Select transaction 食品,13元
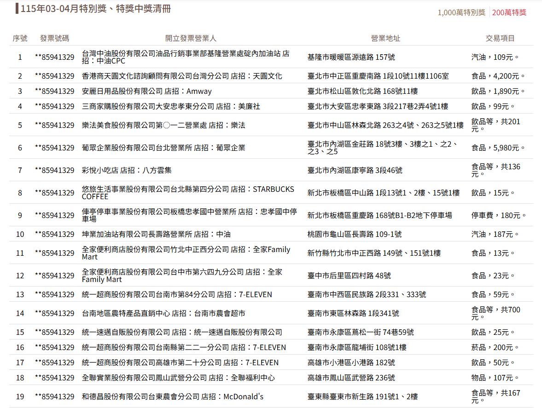This screenshot has height=408, width=542. pos(493,253)
